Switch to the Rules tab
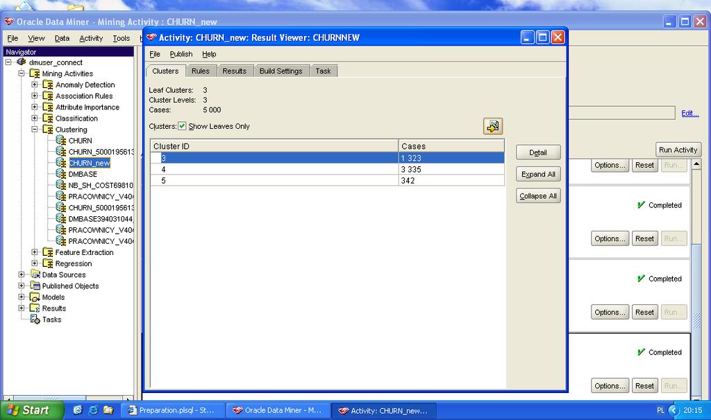The height and width of the screenshot is (420, 711). tap(201, 71)
